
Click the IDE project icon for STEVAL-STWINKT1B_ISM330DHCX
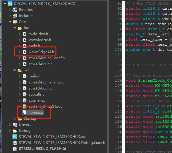pyautogui.click(x=10, y=4)
